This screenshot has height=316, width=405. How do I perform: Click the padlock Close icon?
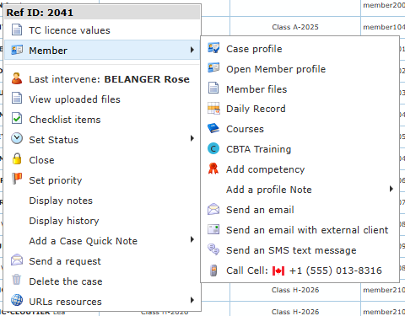[x=17, y=159]
